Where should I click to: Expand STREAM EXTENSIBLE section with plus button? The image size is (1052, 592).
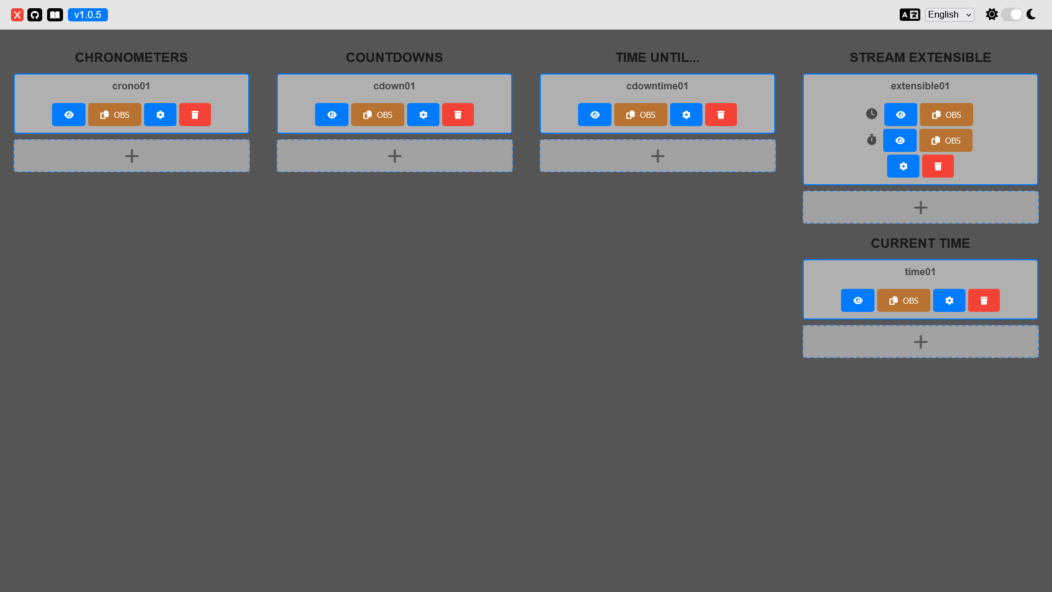point(920,207)
